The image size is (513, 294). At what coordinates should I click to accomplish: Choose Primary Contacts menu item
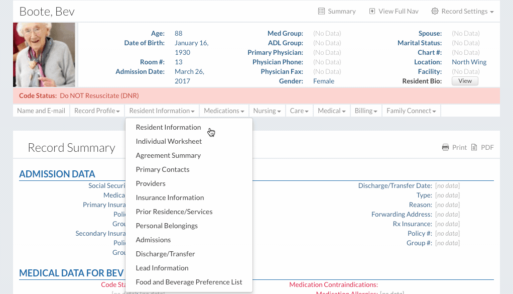pos(163,169)
